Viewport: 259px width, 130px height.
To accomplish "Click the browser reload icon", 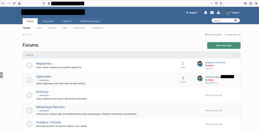I will pos(14,3).
